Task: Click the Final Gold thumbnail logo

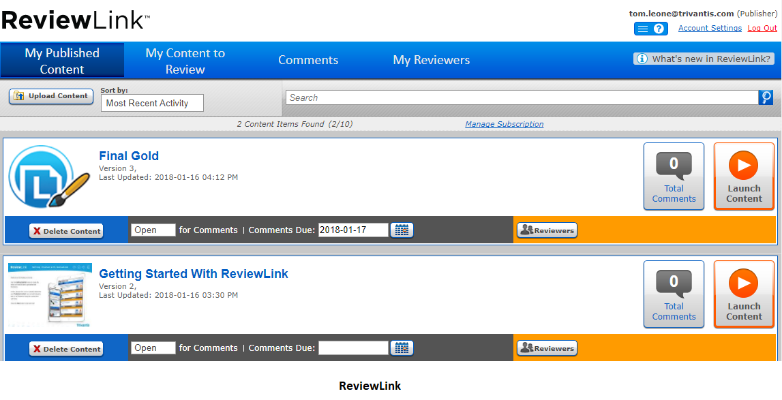Action: (49, 176)
